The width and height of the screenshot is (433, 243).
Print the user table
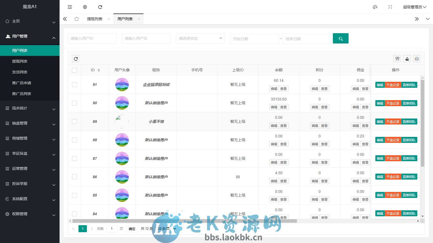[x=416, y=58]
